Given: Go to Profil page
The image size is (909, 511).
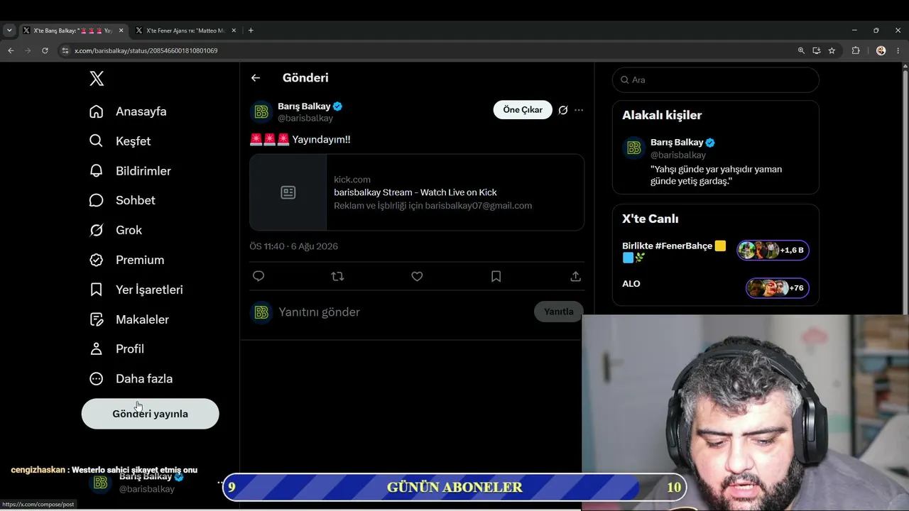Looking at the screenshot, I should point(116,349).
